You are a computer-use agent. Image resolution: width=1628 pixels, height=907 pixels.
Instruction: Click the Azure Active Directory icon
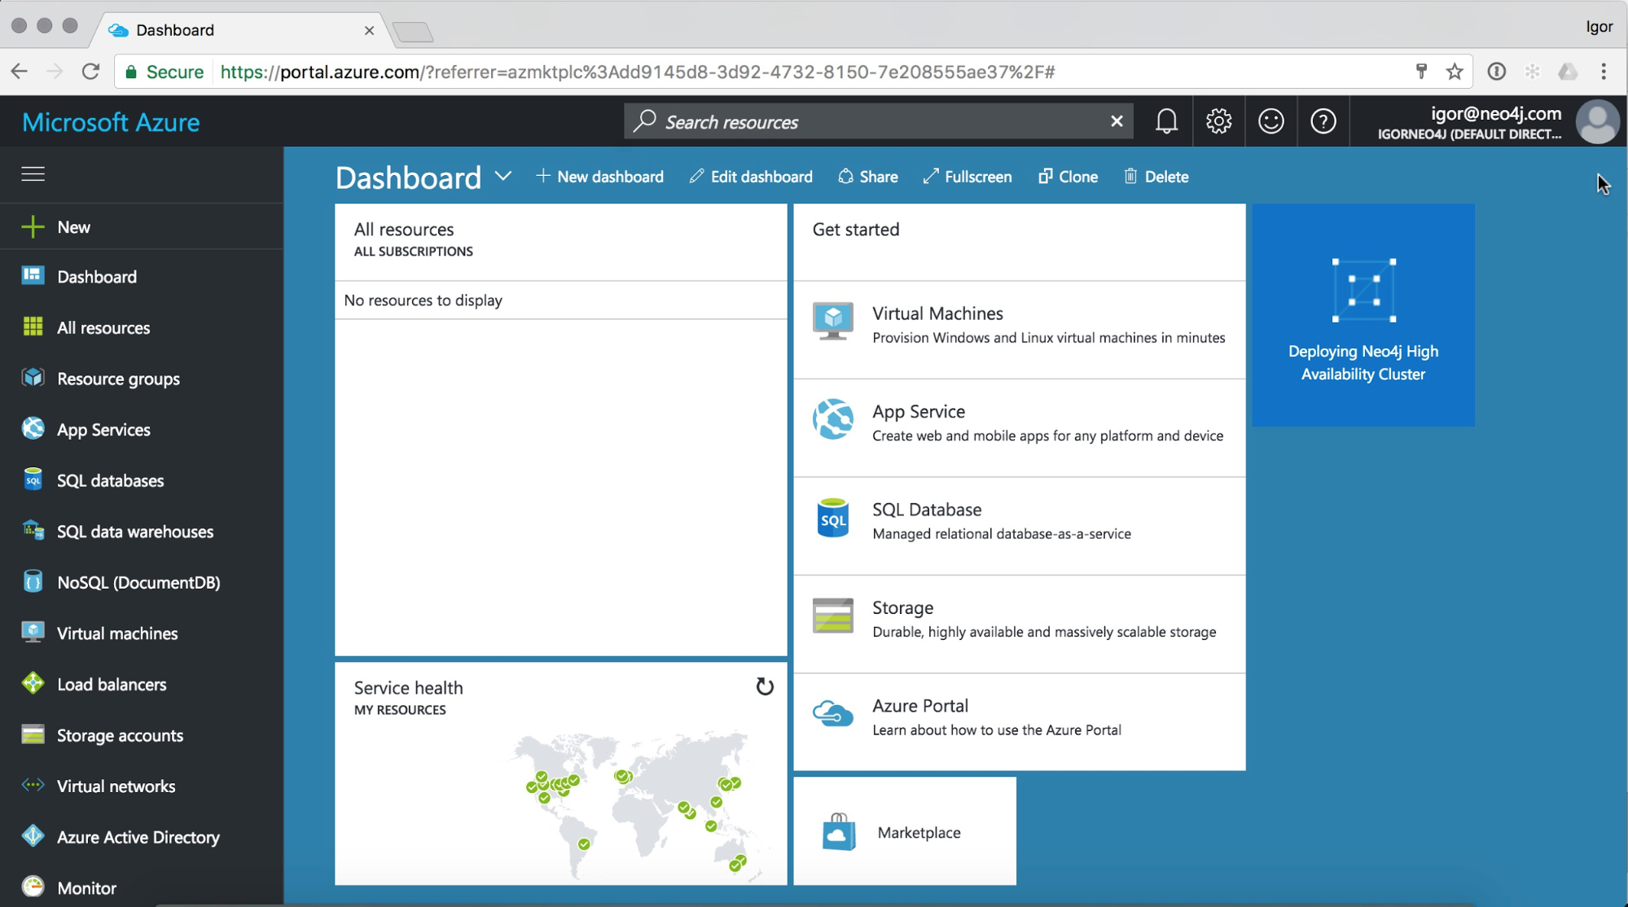point(33,836)
